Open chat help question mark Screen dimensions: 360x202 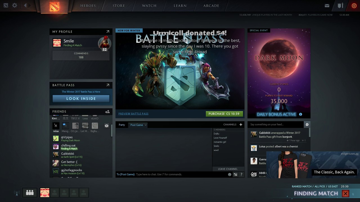[x=241, y=175]
